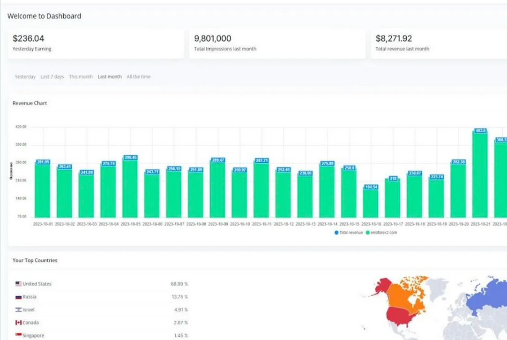The width and height of the screenshot is (507, 340).
Task: Select the Last 7 days filter
Action: tap(52, 76)
